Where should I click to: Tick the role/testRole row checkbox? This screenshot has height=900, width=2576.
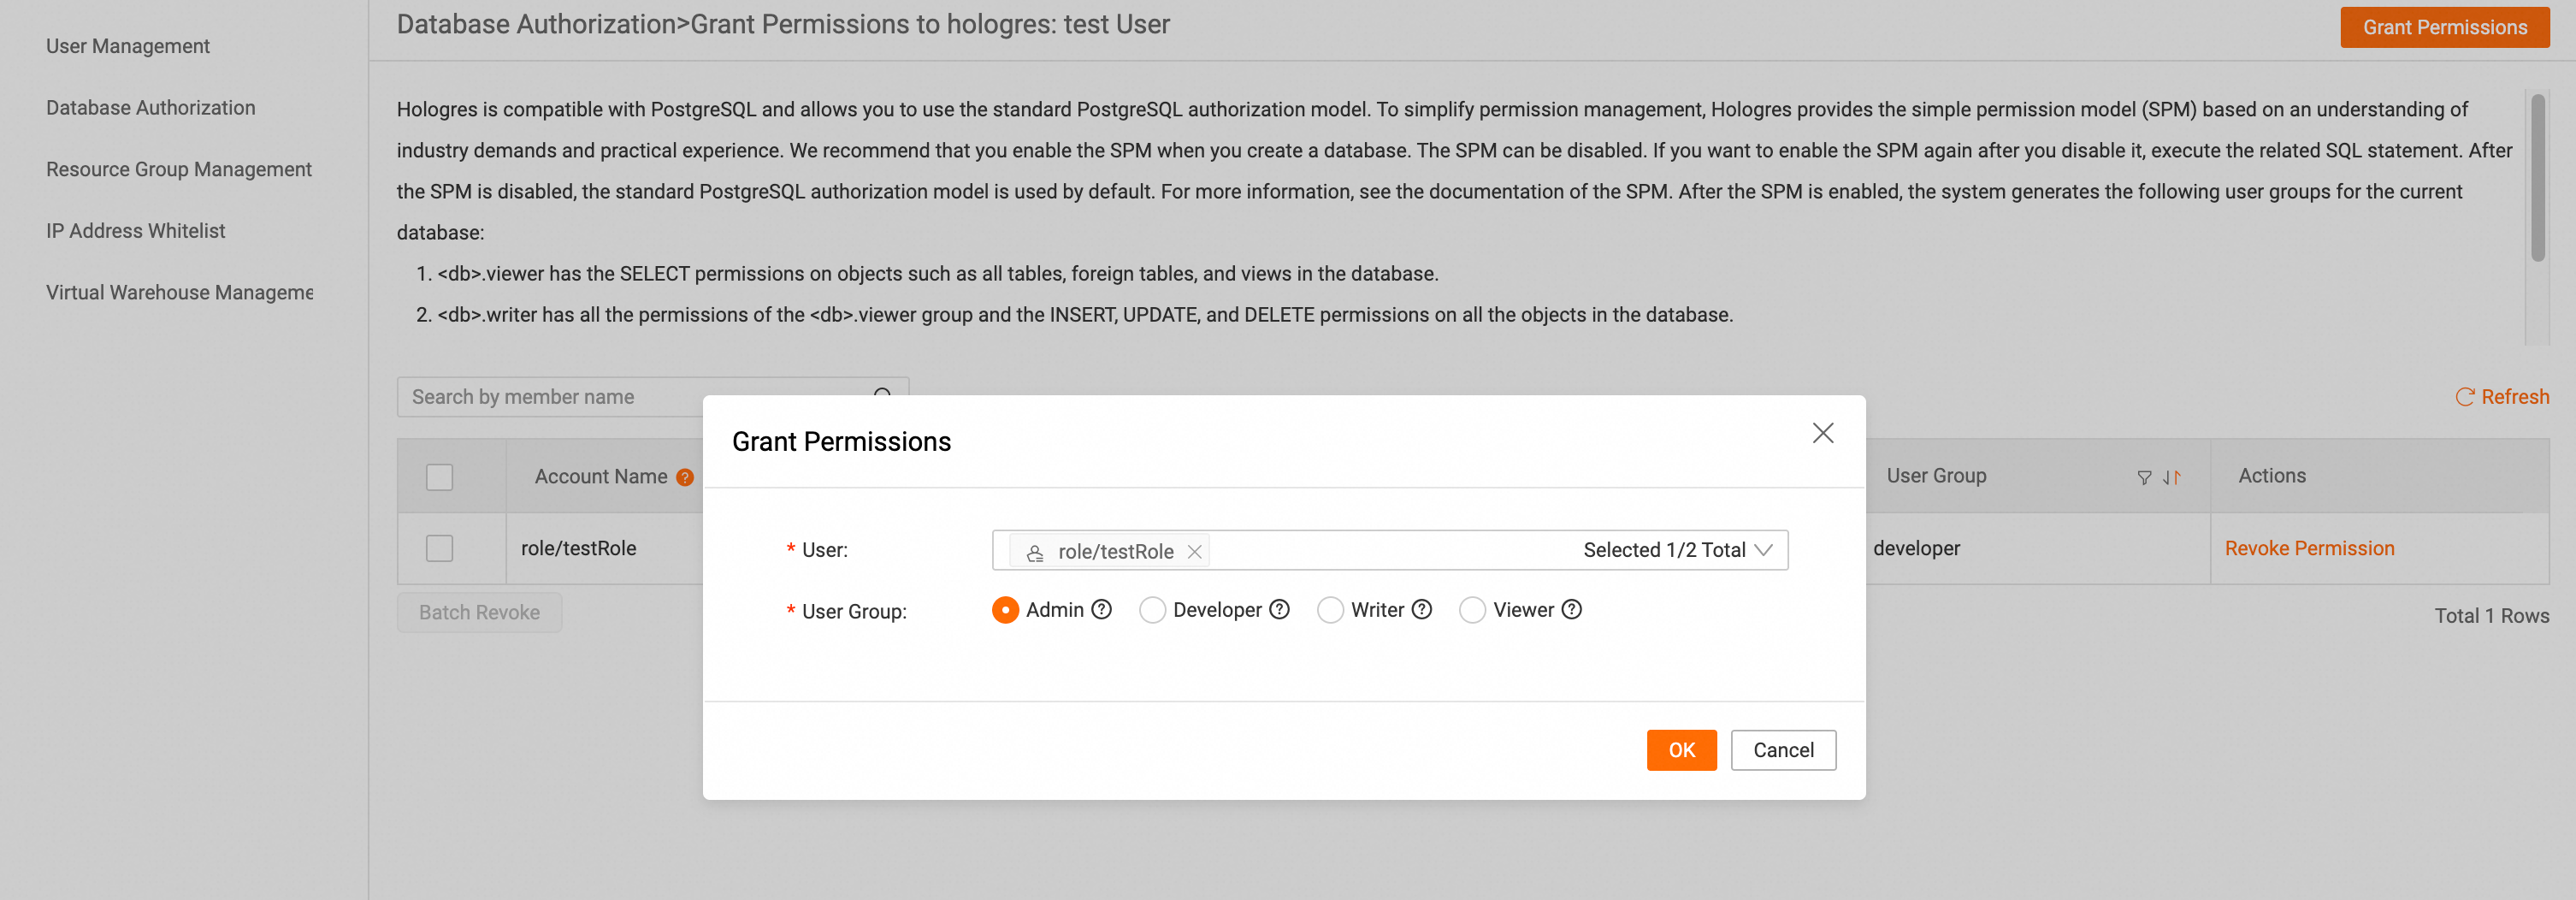(x=439, y=548)
